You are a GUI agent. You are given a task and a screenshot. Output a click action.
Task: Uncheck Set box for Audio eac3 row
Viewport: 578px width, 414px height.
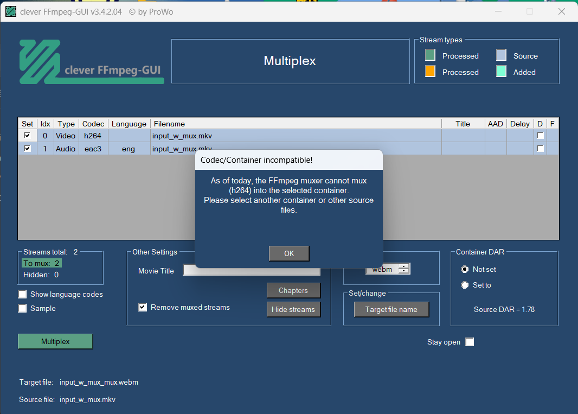27,148
